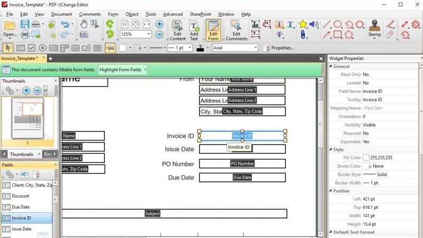Click the Edit Form button
This screenshot has height=238, width=423.
213,30
